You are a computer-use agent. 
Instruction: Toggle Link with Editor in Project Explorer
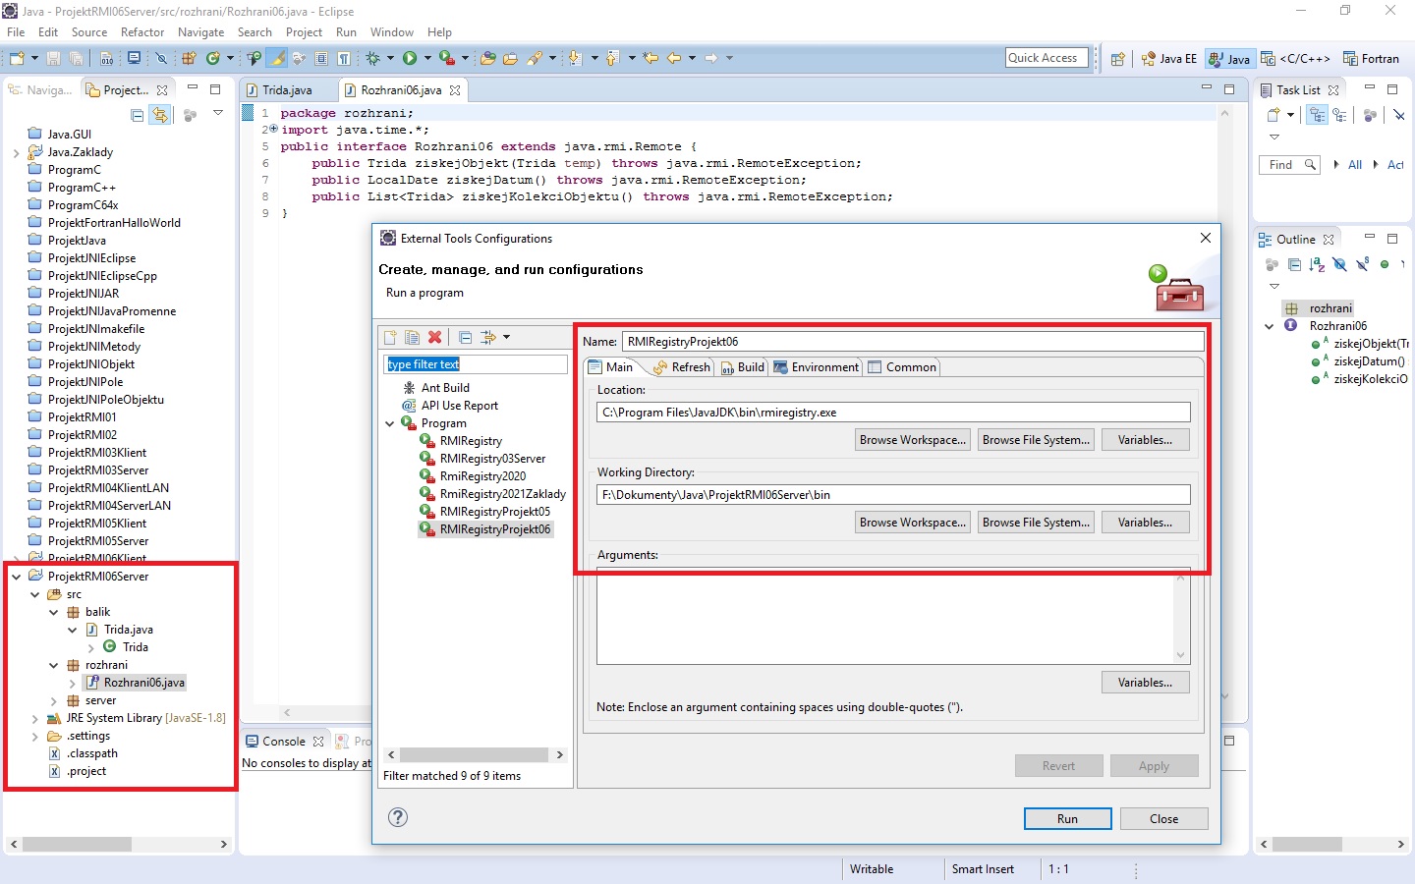(160, 115)
